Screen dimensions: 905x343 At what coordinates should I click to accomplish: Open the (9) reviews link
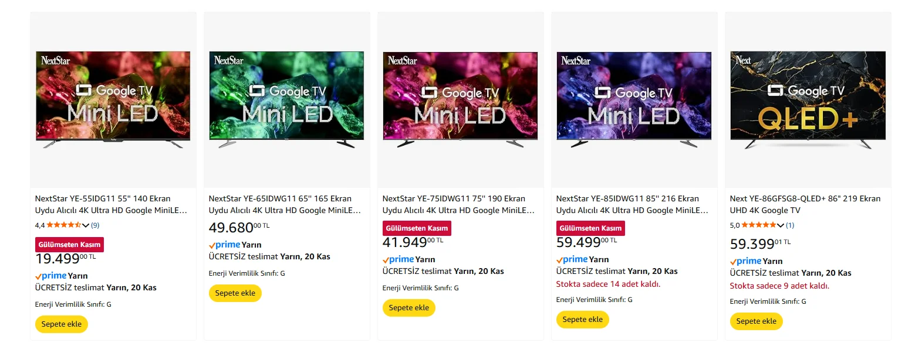pyautogui.click(x=95, y=225)
